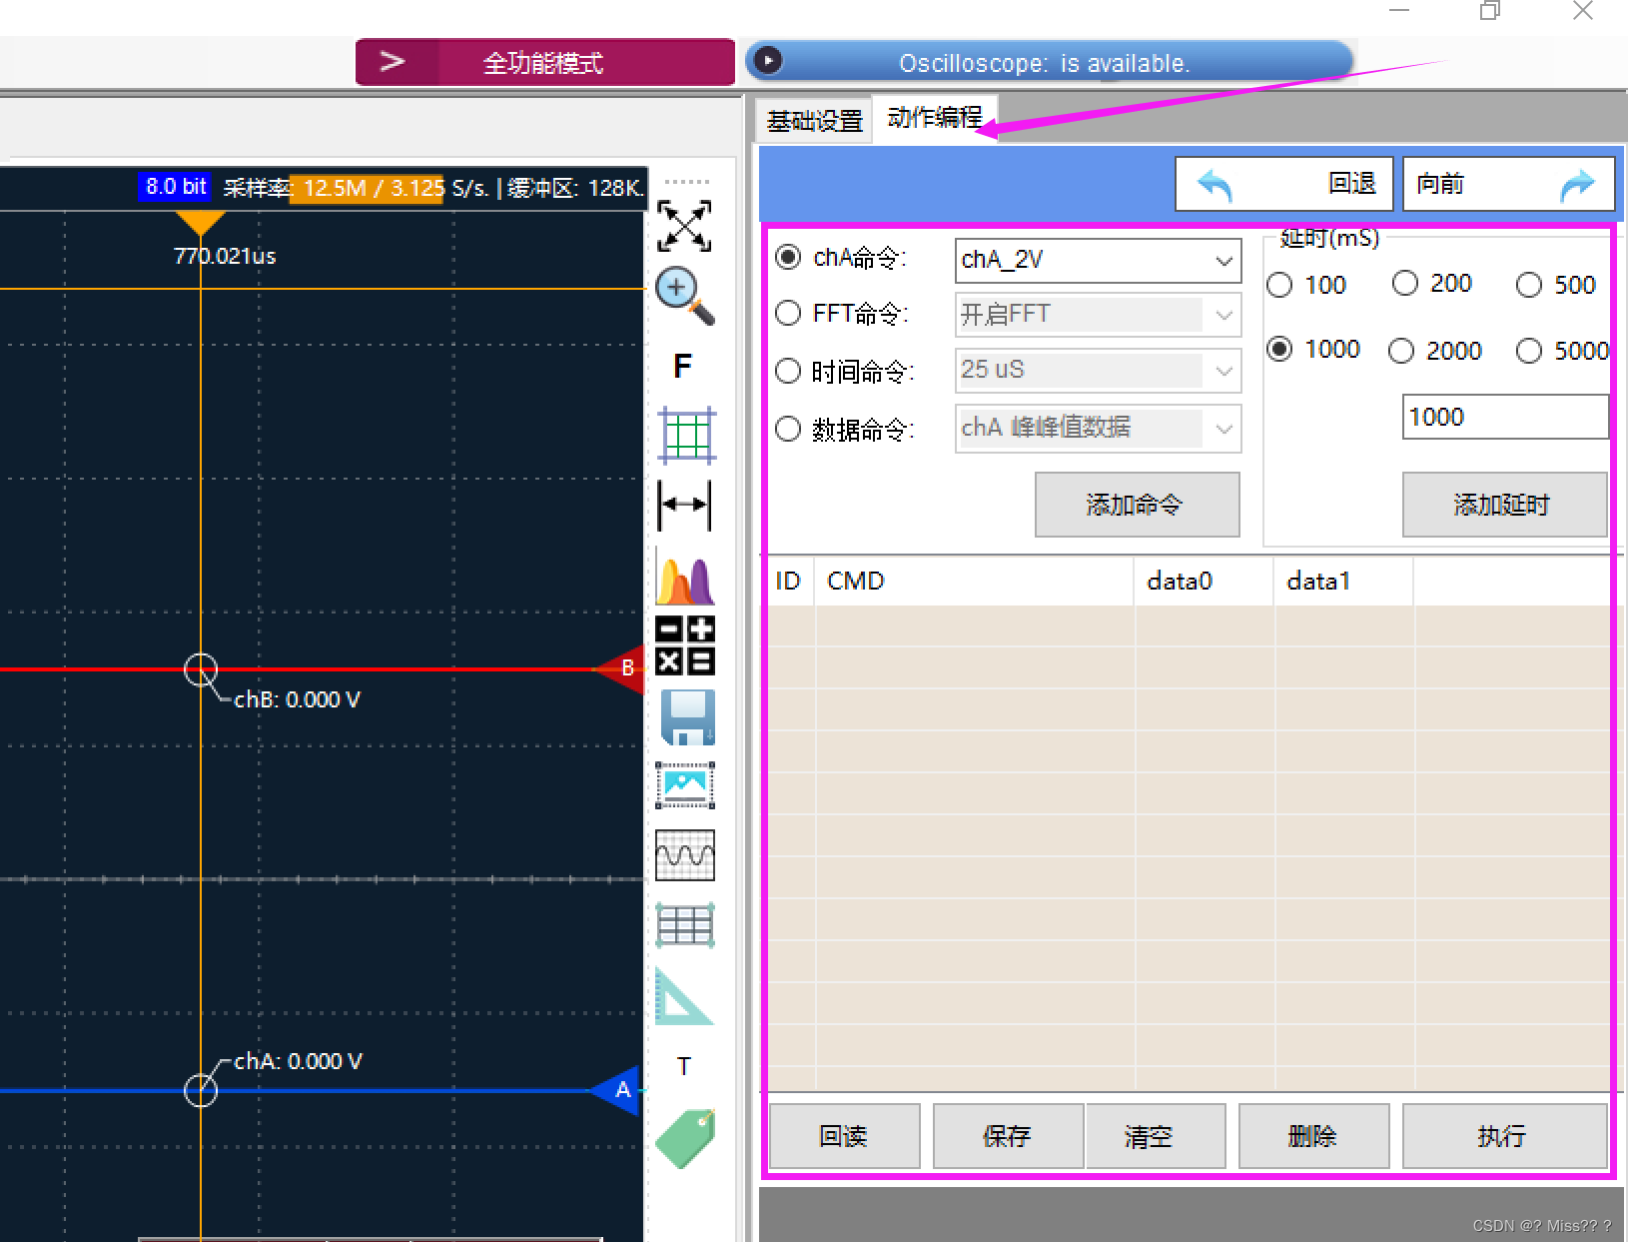Click the green tag label icon
Screen dimensions: 1628x1242
(686, 1138)
